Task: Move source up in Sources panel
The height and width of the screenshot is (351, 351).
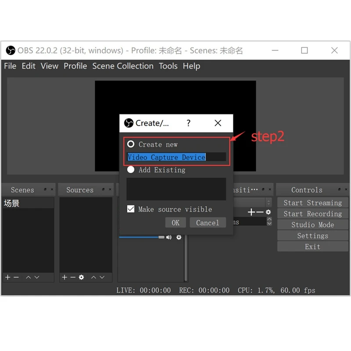Action: pyautogui.click(x=93, y=277)
